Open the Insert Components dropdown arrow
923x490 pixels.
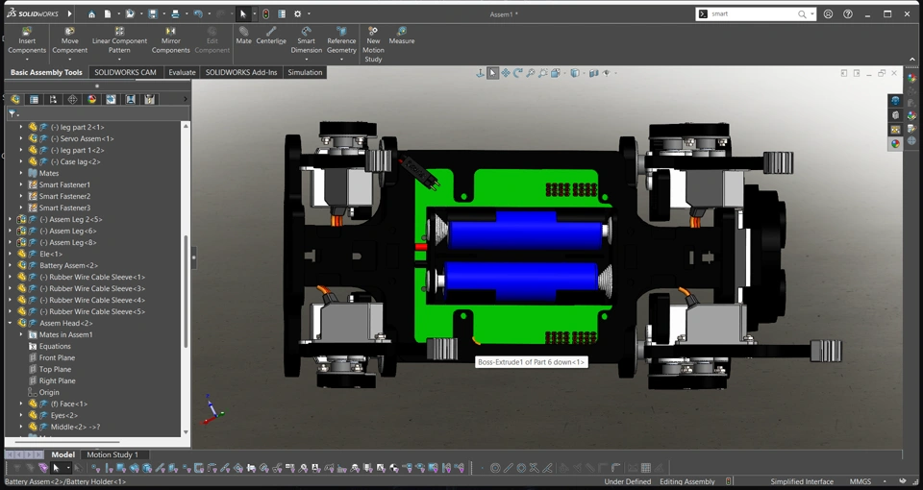27,60
